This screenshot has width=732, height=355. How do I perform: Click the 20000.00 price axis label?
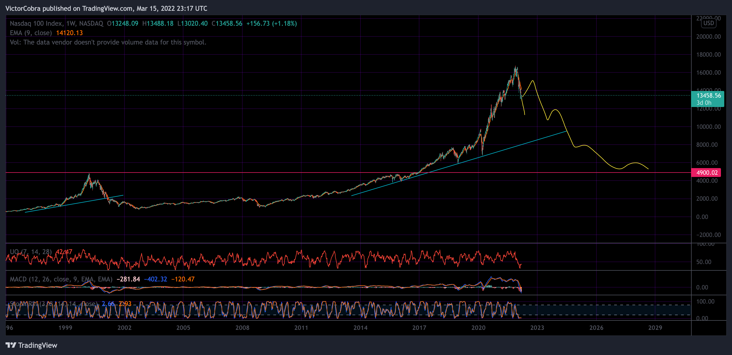(708, 37)
